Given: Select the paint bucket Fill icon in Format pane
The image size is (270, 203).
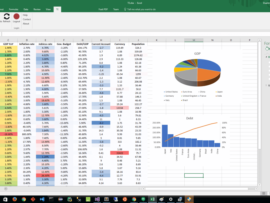Looking at the screenshot, I should coord(267,48).
